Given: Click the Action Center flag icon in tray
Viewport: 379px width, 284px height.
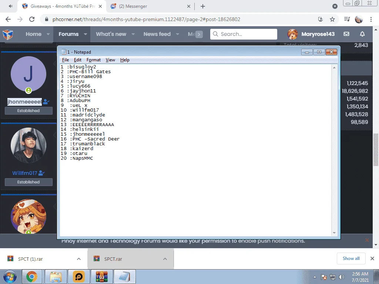Looking at the screenshot, I should (324, 277).
